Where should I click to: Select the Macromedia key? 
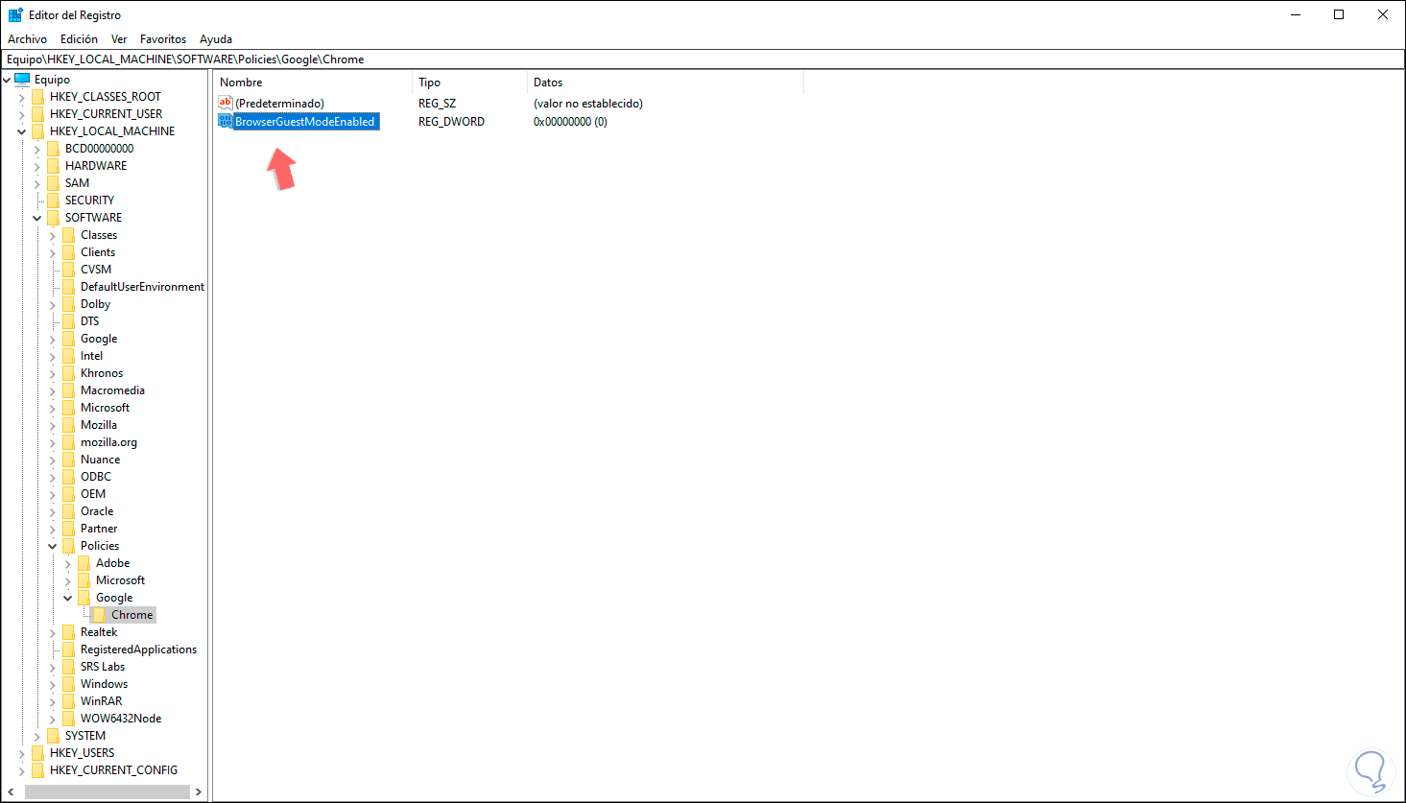112,390
